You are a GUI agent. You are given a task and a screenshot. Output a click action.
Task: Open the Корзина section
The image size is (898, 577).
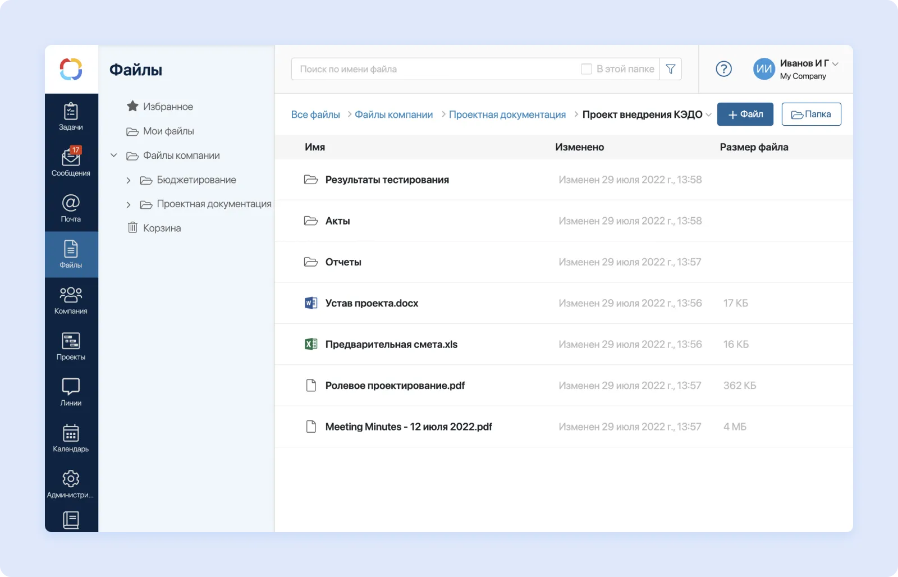point(162,227)
